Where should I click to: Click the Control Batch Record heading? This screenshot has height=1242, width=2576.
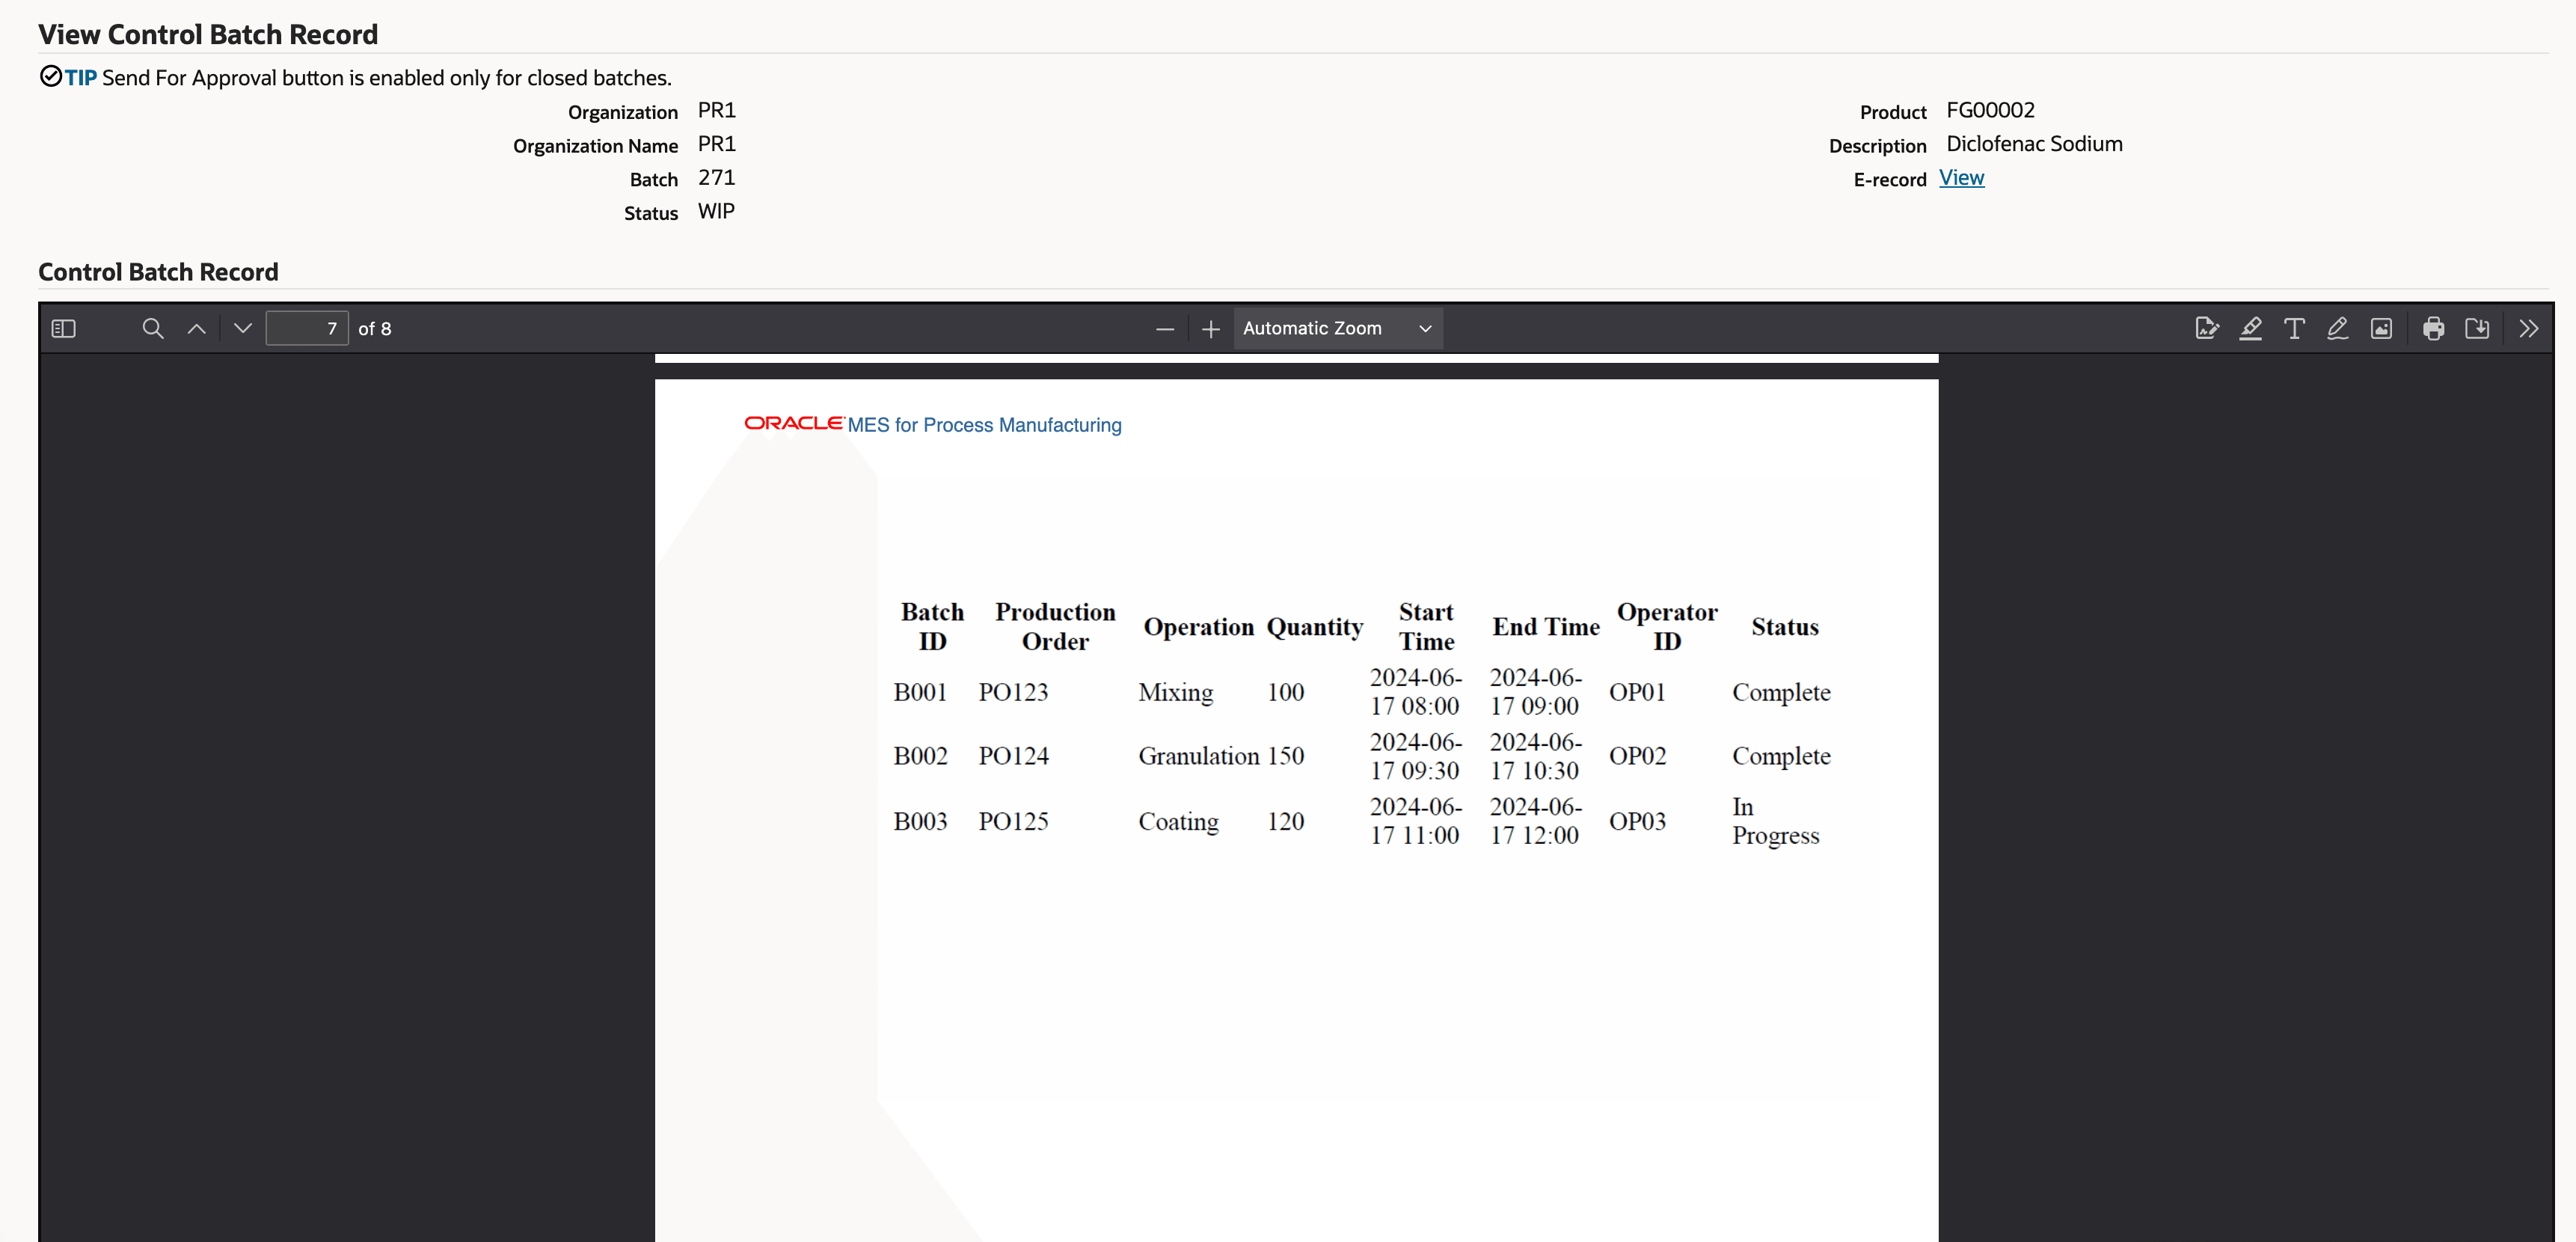coord(158,272)
